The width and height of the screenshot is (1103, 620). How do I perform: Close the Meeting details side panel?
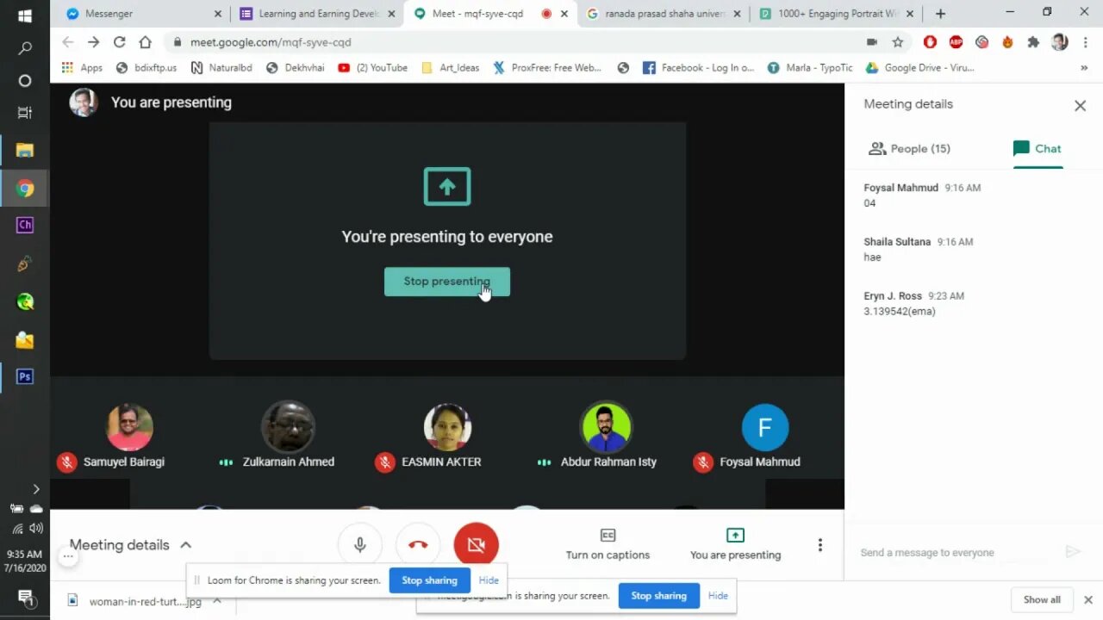pos(1080,105)
